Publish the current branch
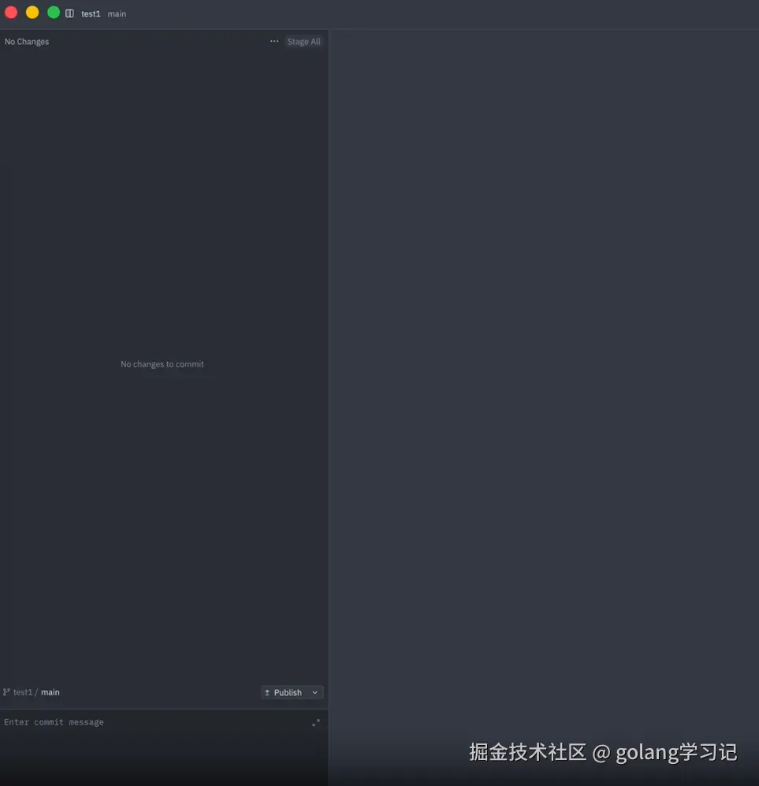759x786 pixels. pyautogui.click(x=288, y=692)
